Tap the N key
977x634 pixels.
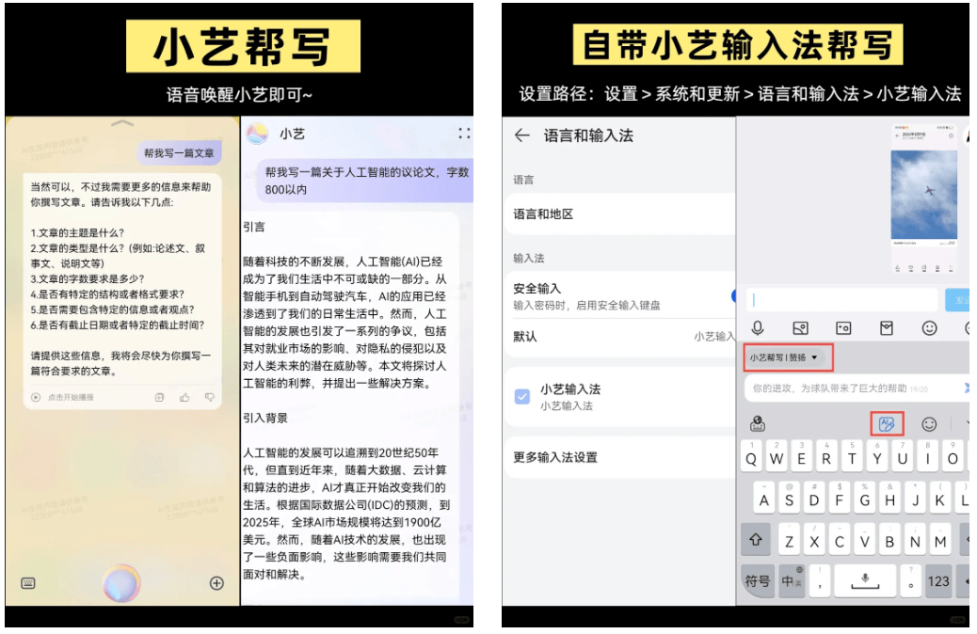915,540
